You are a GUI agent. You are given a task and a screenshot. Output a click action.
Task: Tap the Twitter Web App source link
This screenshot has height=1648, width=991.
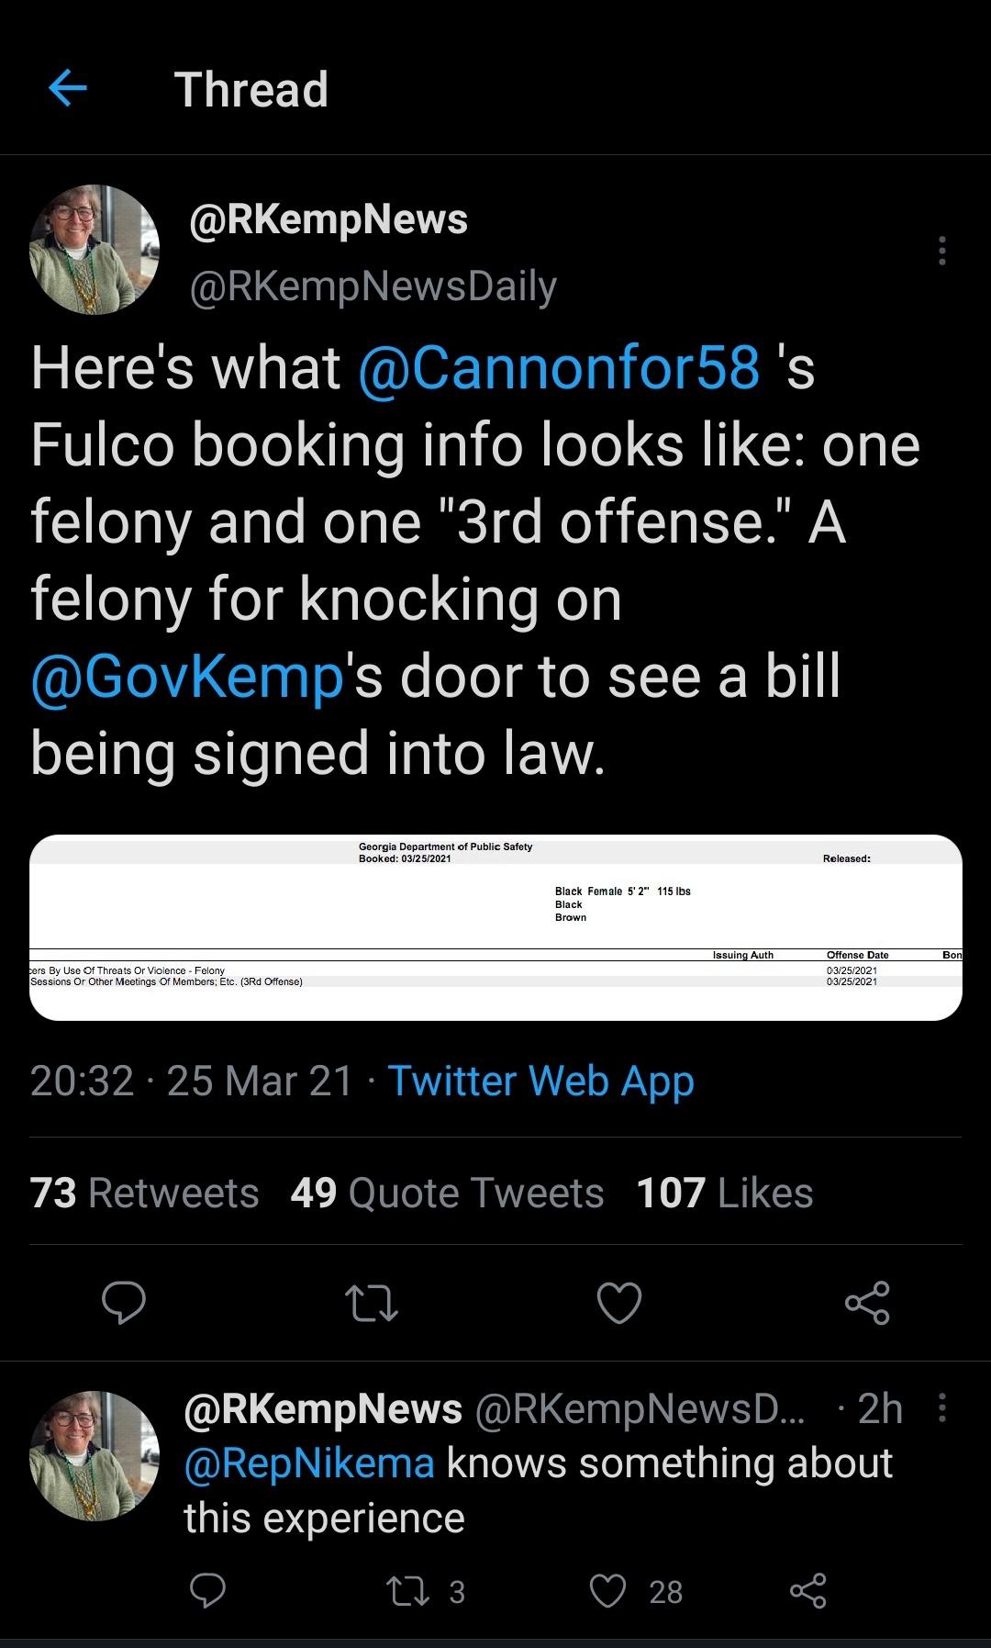point(540,1081)
